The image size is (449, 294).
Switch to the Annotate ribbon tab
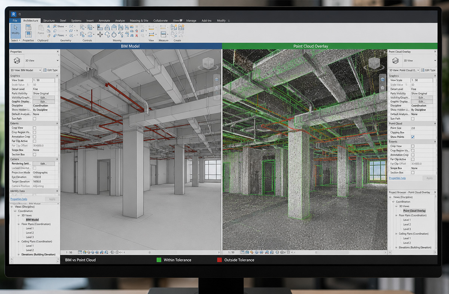pyautogui.click(x=104, y=21)
